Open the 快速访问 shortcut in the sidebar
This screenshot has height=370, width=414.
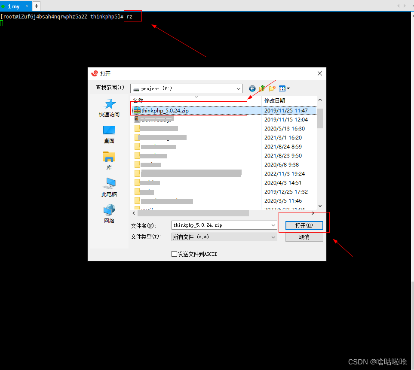[109, 107]
